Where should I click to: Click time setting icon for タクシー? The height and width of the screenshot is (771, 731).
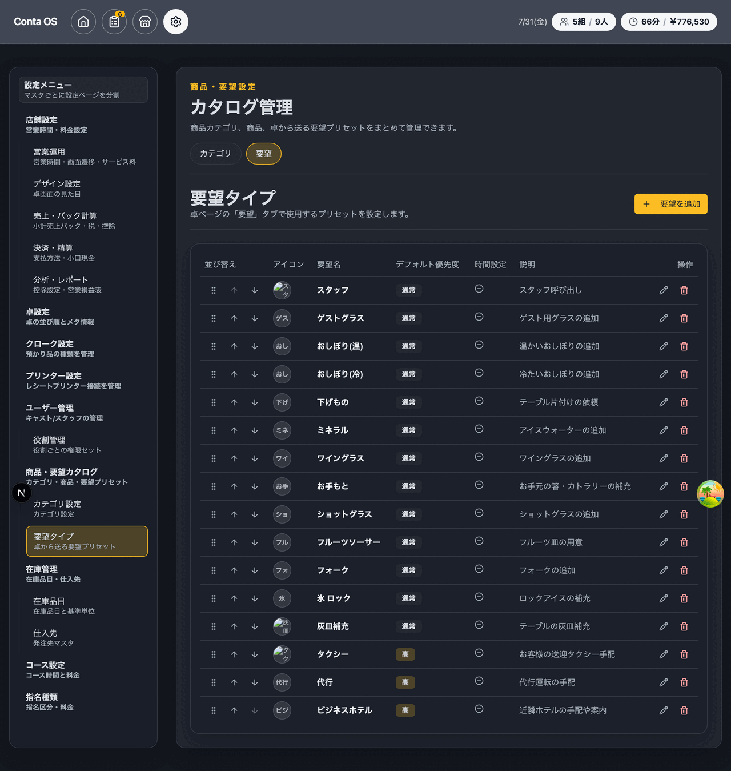coord(479,653)
